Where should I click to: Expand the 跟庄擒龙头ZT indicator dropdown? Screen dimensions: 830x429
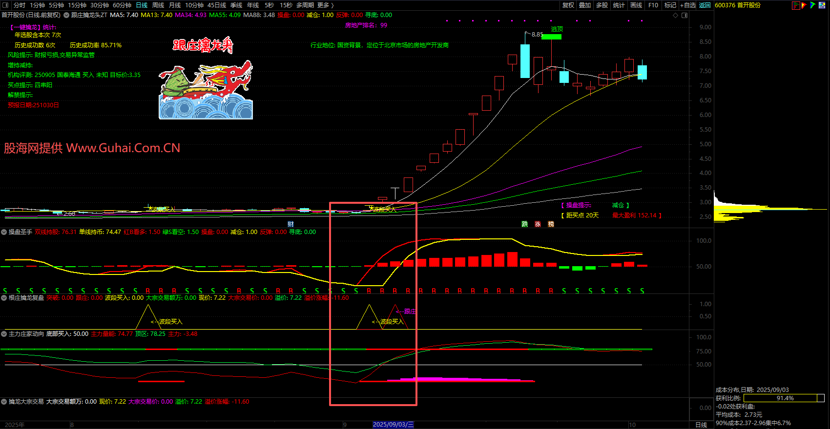[x=66, y=15]
